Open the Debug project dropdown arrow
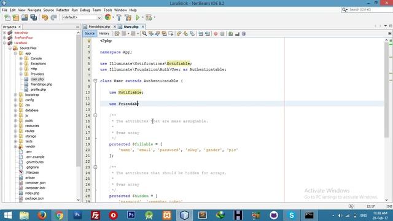Image resolution: width=393 pixels, height=221 pixels. pos(154,17)
